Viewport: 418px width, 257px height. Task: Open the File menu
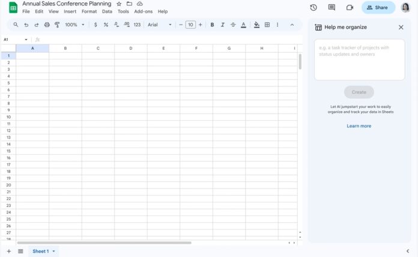click(26, 11)
